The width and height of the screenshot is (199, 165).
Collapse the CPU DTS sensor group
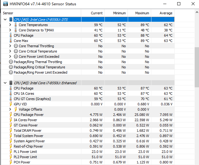tap(5, 19)
